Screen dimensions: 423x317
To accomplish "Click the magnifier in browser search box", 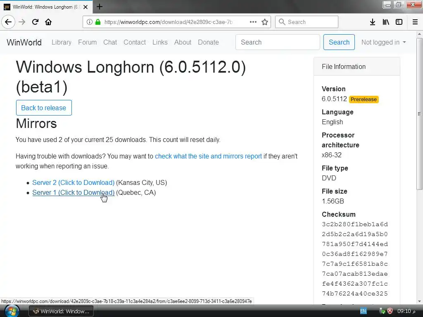I will (x=282, y=22).
